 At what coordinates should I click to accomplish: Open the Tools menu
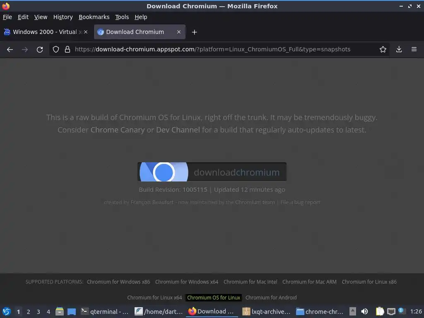click(x=122, y=17)
